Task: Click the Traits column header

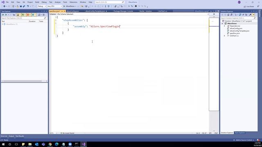Action: pos(41,21)
